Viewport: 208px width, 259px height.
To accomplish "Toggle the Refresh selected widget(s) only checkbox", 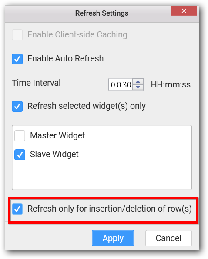I will (17, 106).
